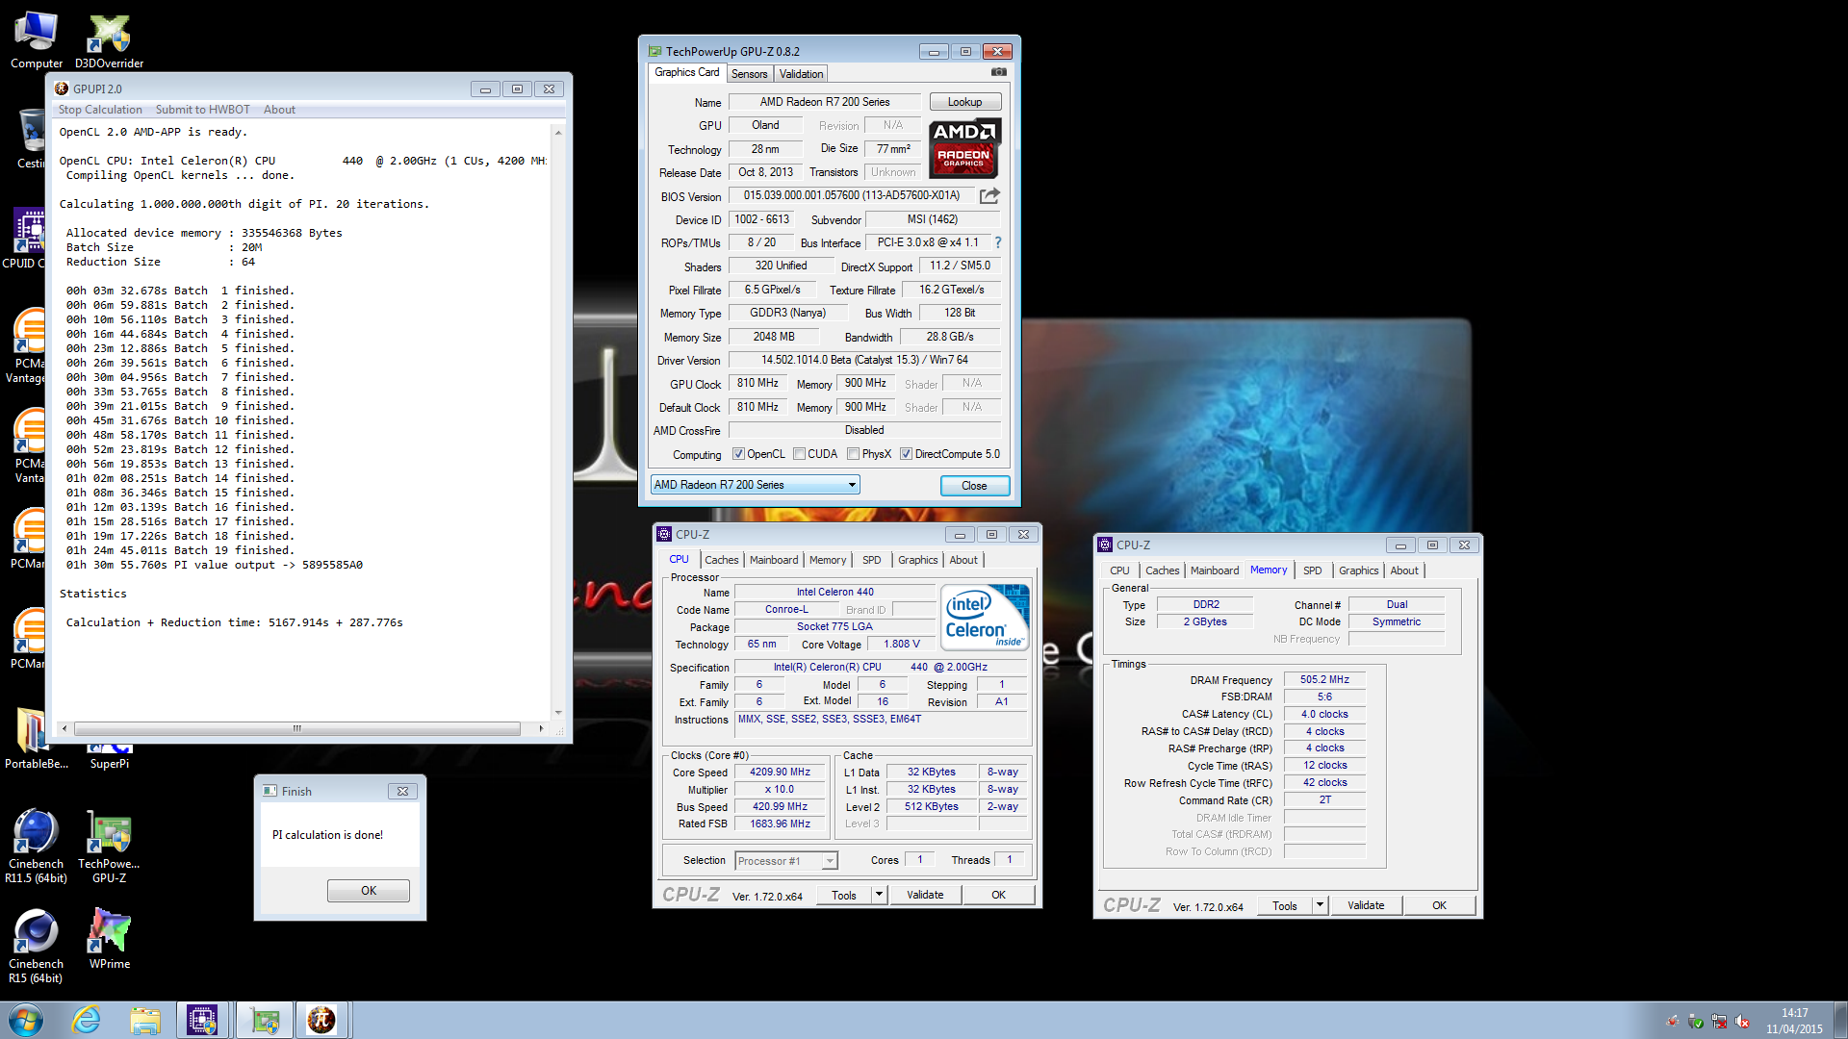Click the Close button in GPU-Z
Screen dimensions: 1848x1039
tap(974, 486)
